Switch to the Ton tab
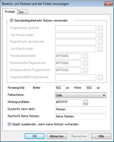Image resolution: width=114 pixels, height=142 pixels. pos(22,12)
